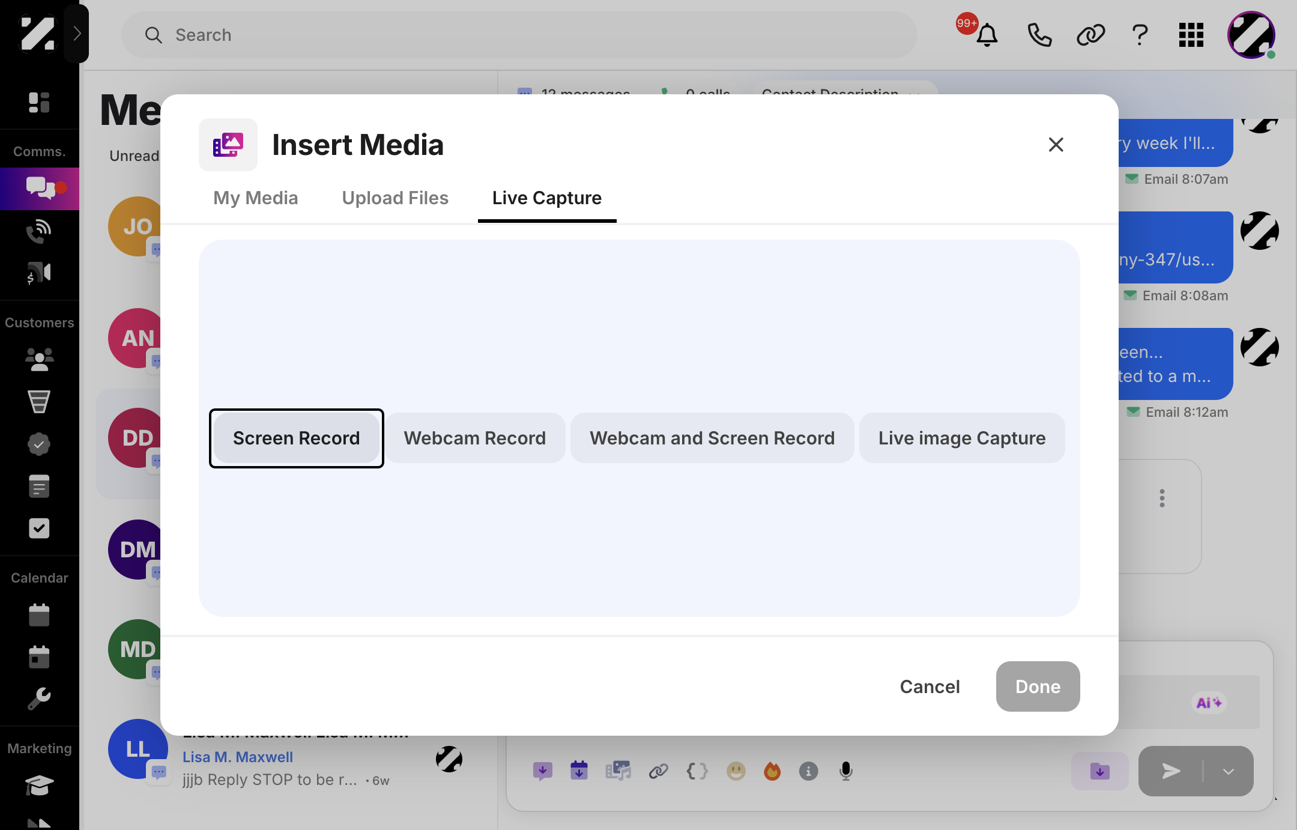Image resolution: width=1297 pixels, height=830 pixels.
Task: Click the AI assist button in composer
Action: (x=1209, y=703)
